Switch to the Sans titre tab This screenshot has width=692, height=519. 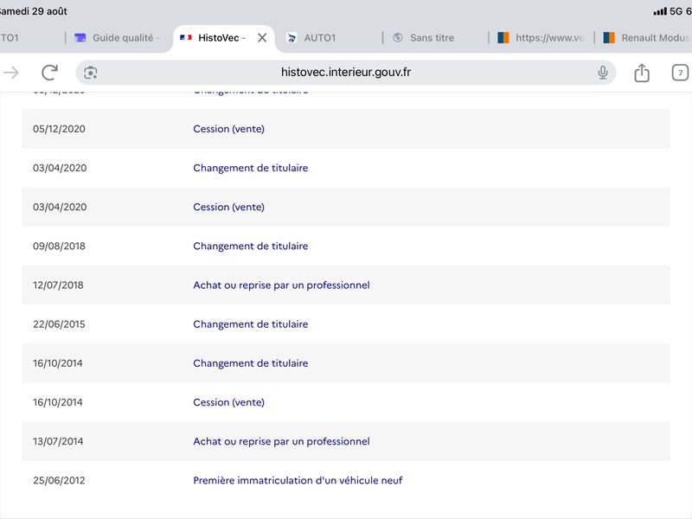[x=436, y=38]
